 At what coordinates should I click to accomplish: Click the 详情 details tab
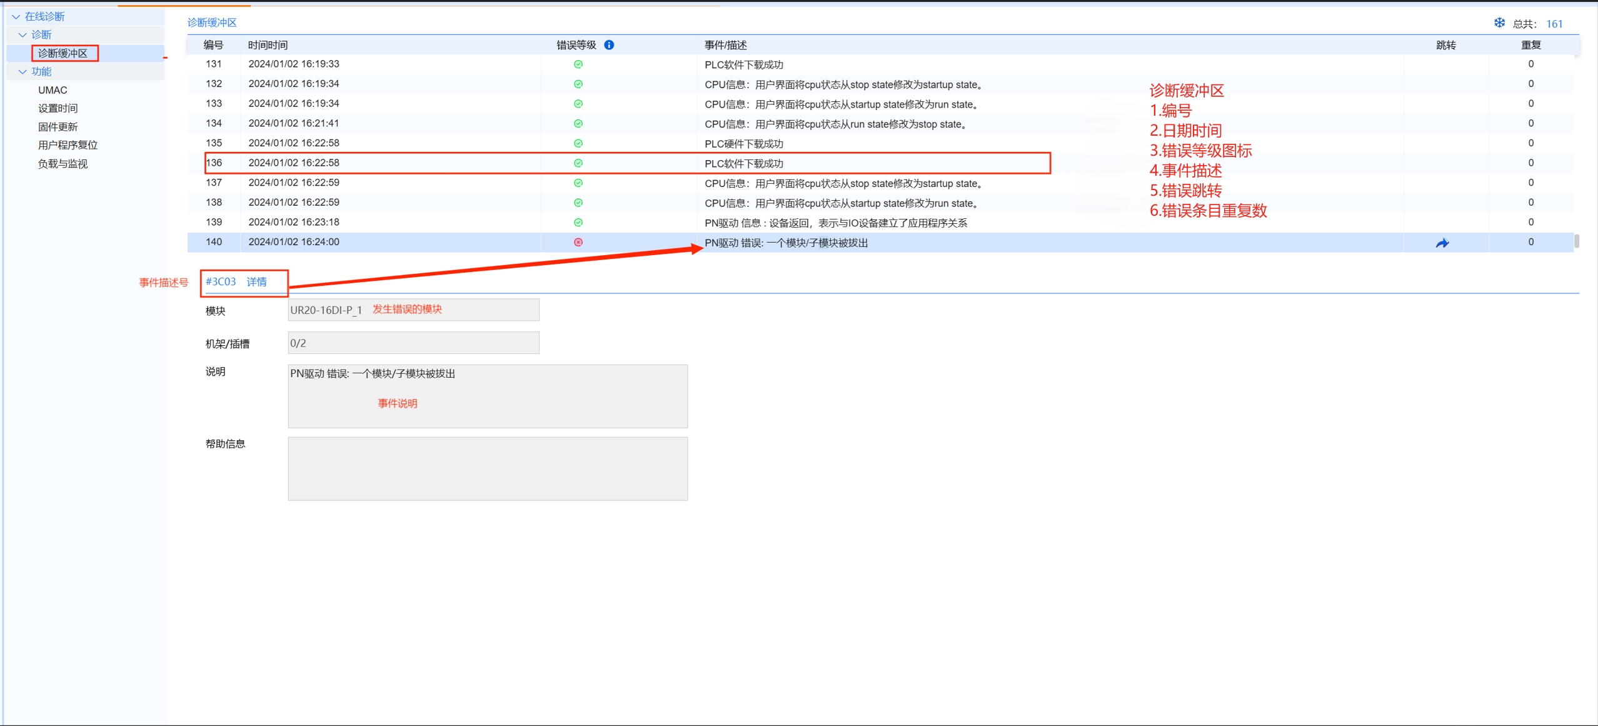pos(256,281)
